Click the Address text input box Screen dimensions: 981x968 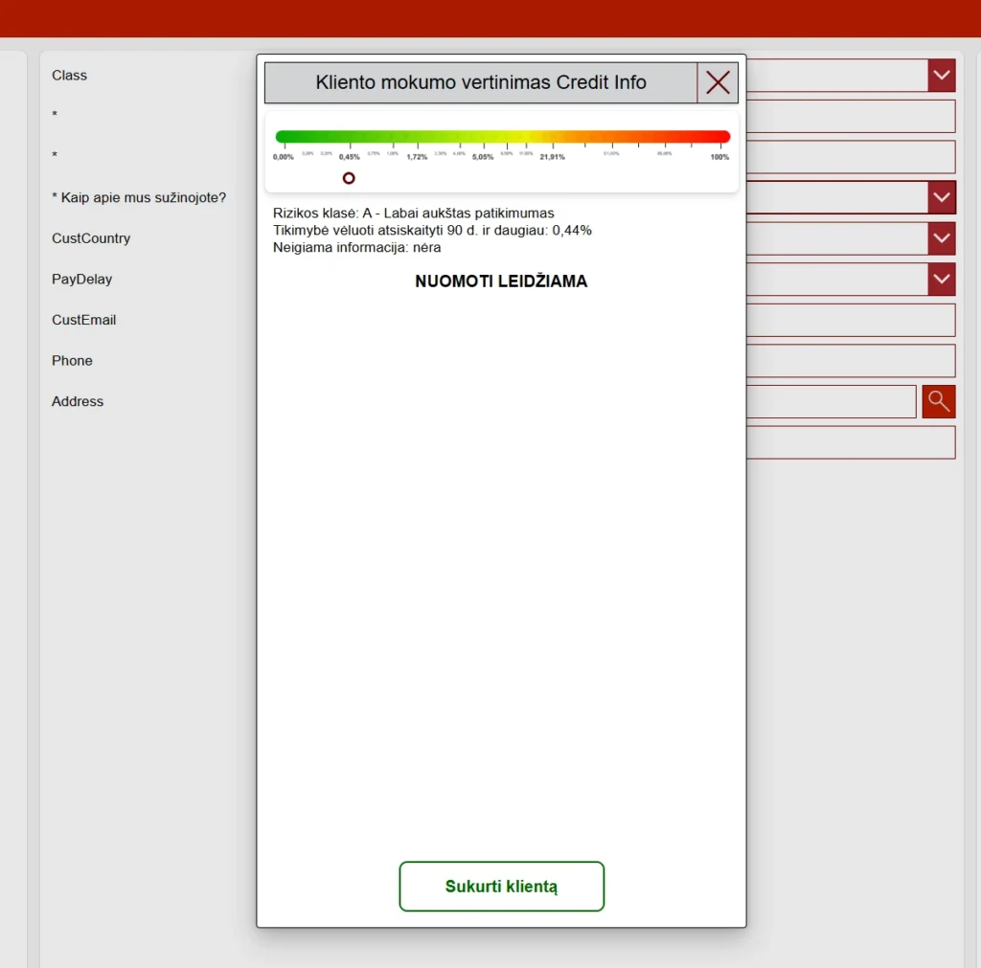tap(843, 401)
